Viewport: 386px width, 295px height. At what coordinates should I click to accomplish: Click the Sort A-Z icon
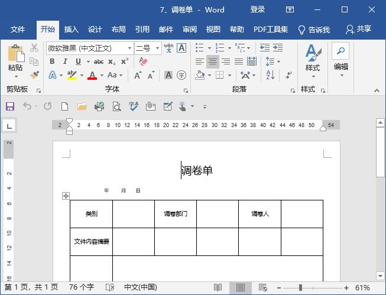coord(270,75)
